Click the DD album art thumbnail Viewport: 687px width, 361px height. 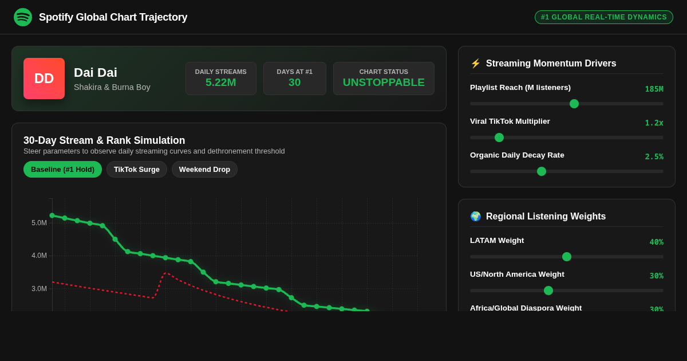(x=44, y=79)
